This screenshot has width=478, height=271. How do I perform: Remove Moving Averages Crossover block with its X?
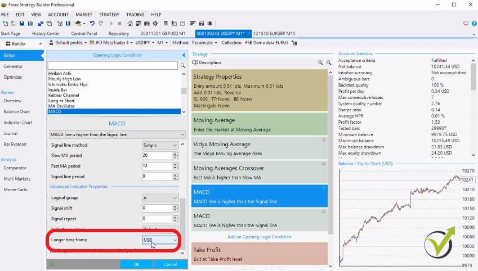click(324, 164)
